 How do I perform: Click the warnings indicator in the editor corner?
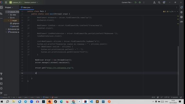pos(168,12)
